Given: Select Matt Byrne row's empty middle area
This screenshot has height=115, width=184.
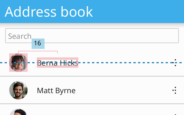Looking at the screenshot, I should click(123, 90).
